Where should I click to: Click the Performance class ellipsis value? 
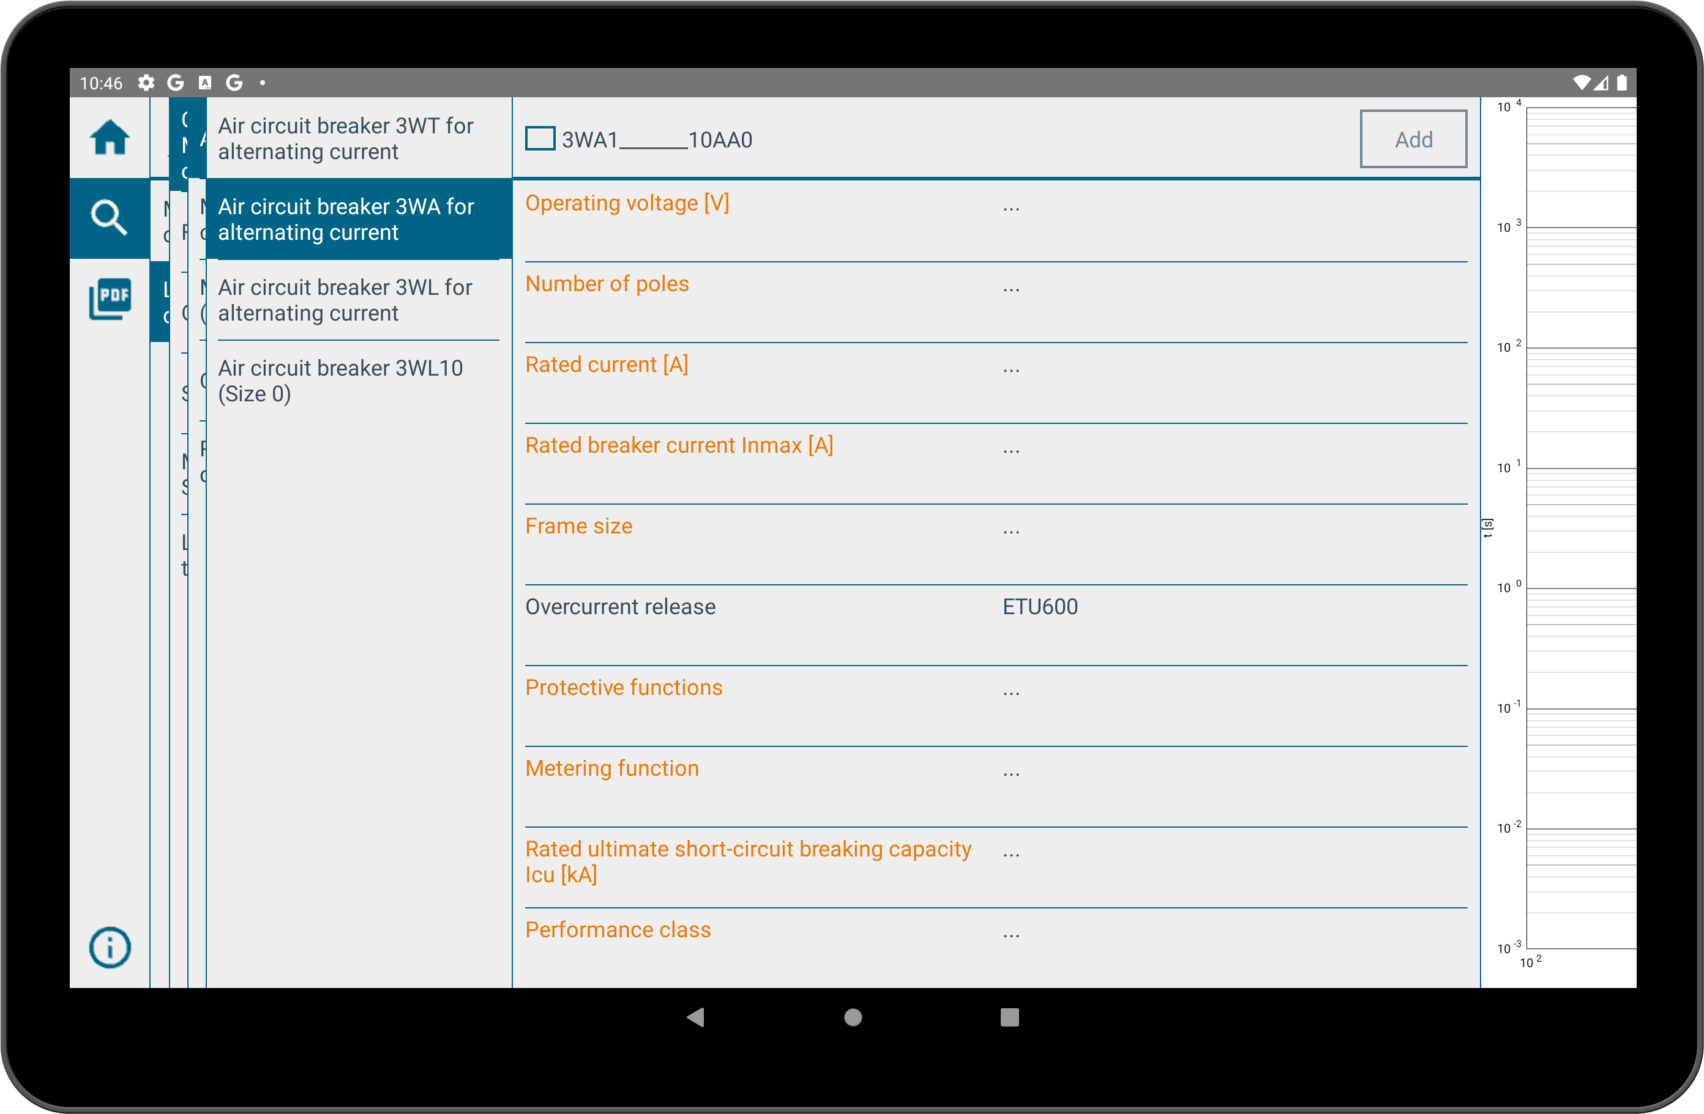[x=1011, y=935]
